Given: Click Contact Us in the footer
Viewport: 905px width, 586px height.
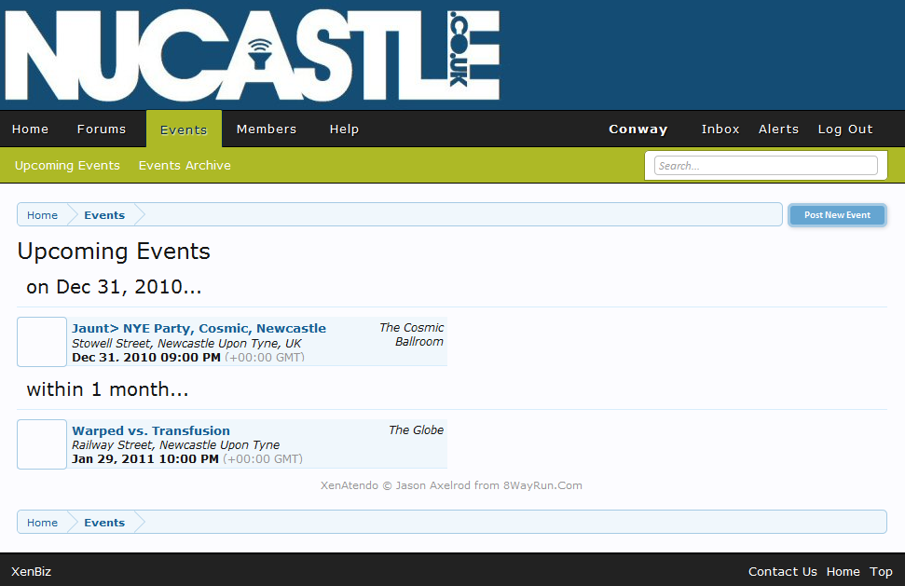Looking at the screenshot, I should 782,572.
